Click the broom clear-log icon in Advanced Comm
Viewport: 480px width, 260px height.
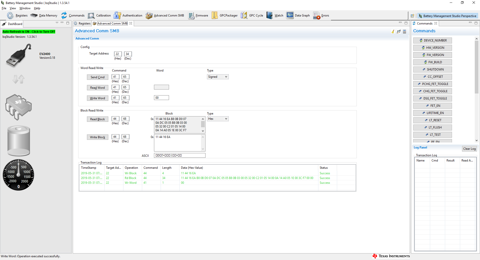[393, 31]
